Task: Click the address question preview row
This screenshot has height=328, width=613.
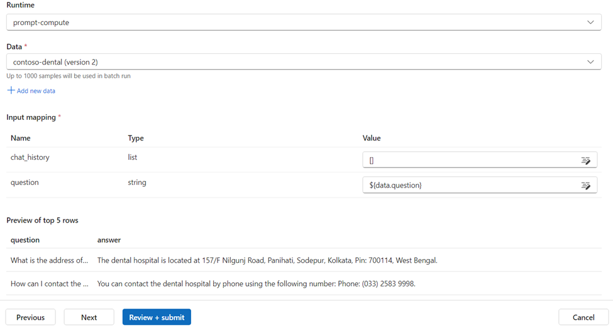Action: [304, 260]
